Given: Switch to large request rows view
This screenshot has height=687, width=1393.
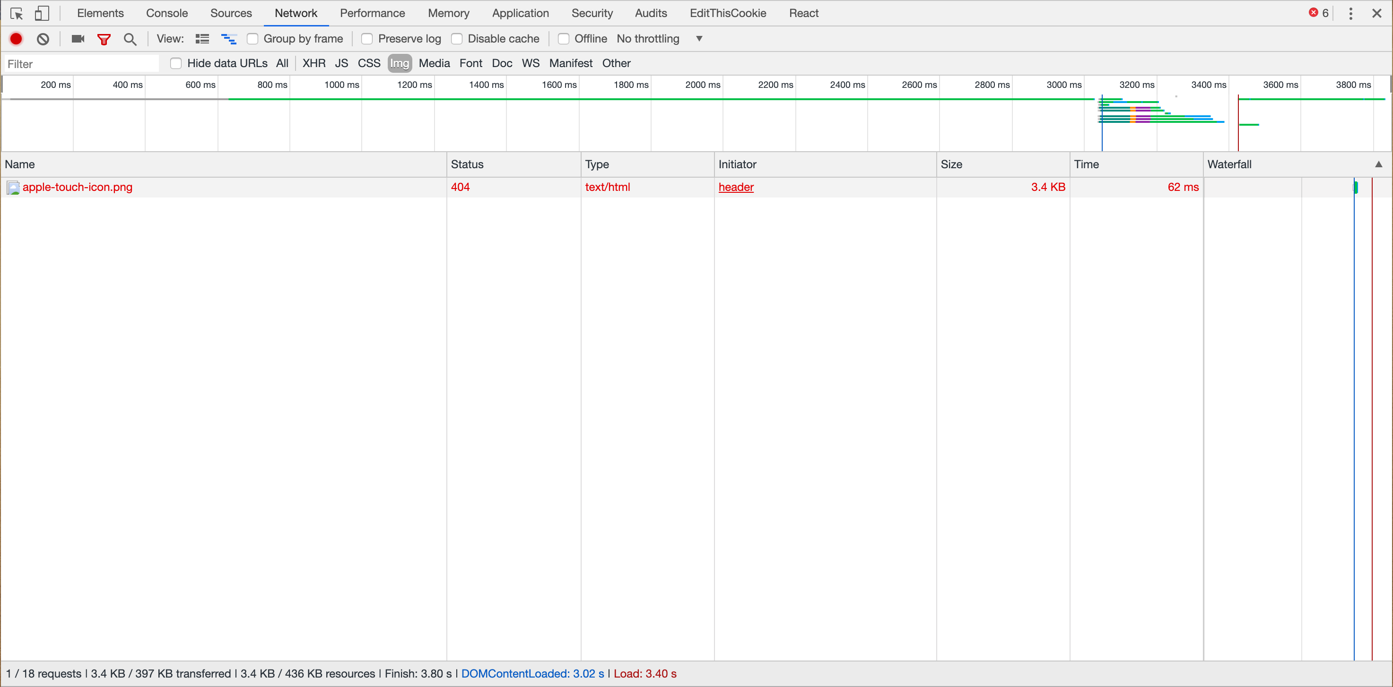Looking at the screenshot, I should 202,39.
